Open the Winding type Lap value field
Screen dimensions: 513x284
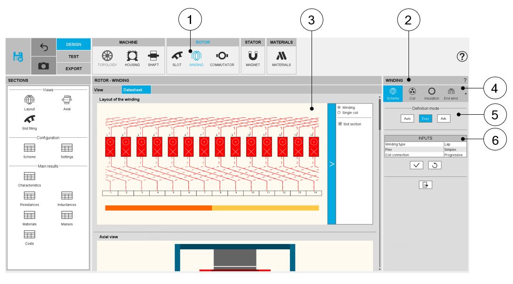(455, 144)
